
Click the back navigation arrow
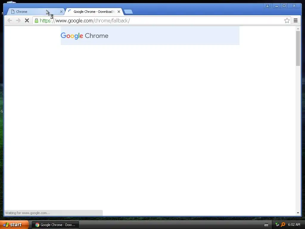click(10, 21)
